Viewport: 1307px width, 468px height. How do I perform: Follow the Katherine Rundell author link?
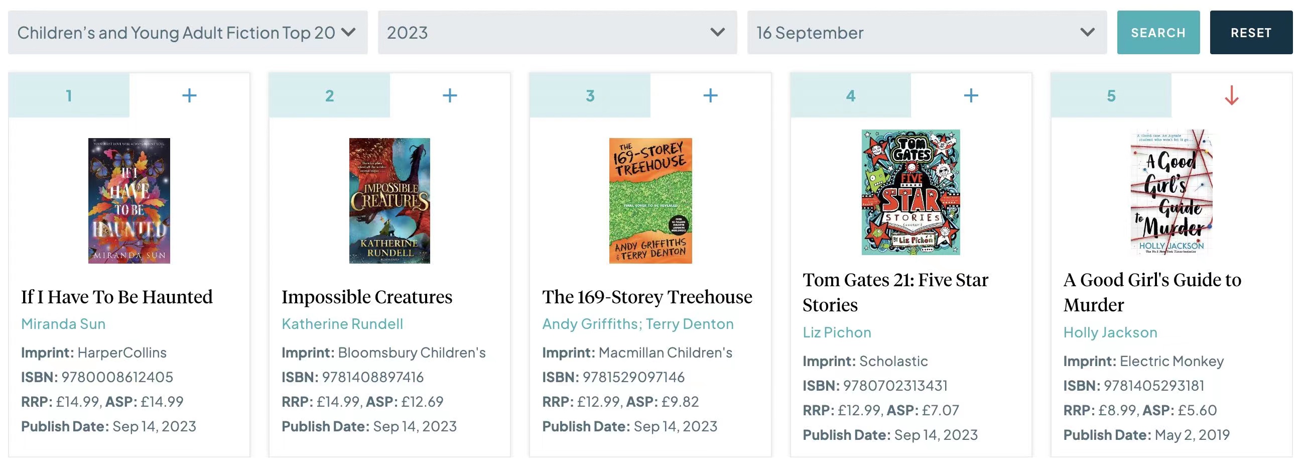click(x=342, y=324)
